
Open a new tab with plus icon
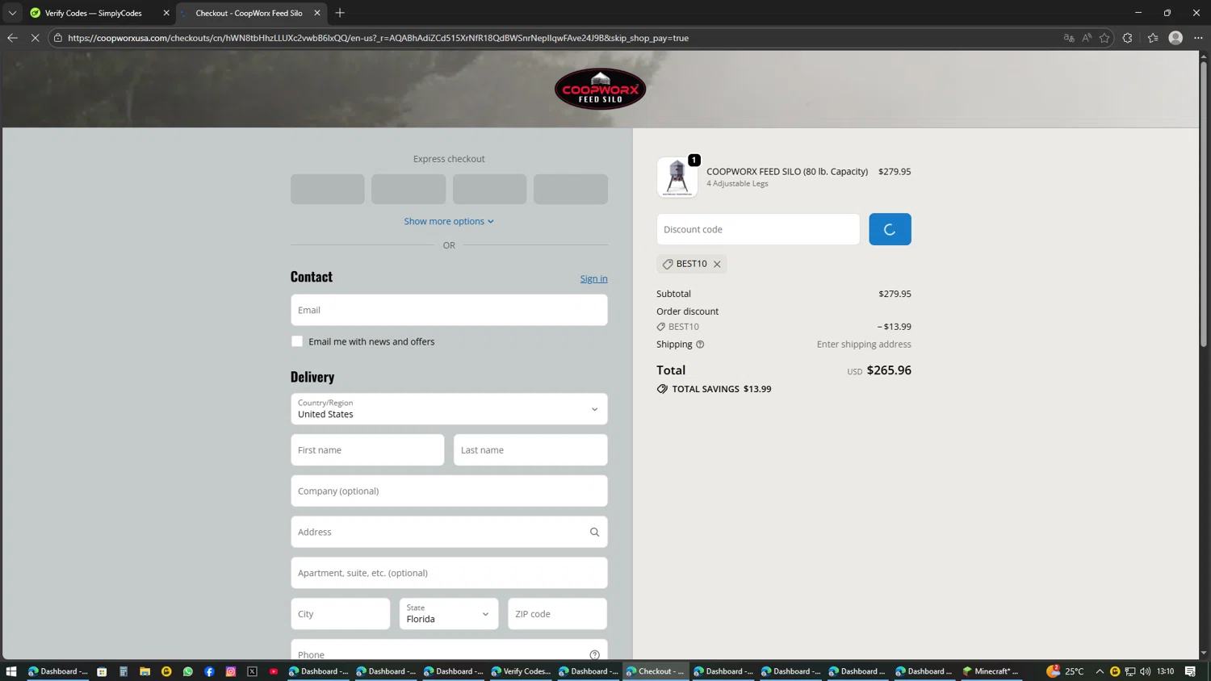[x=340, y=13]
